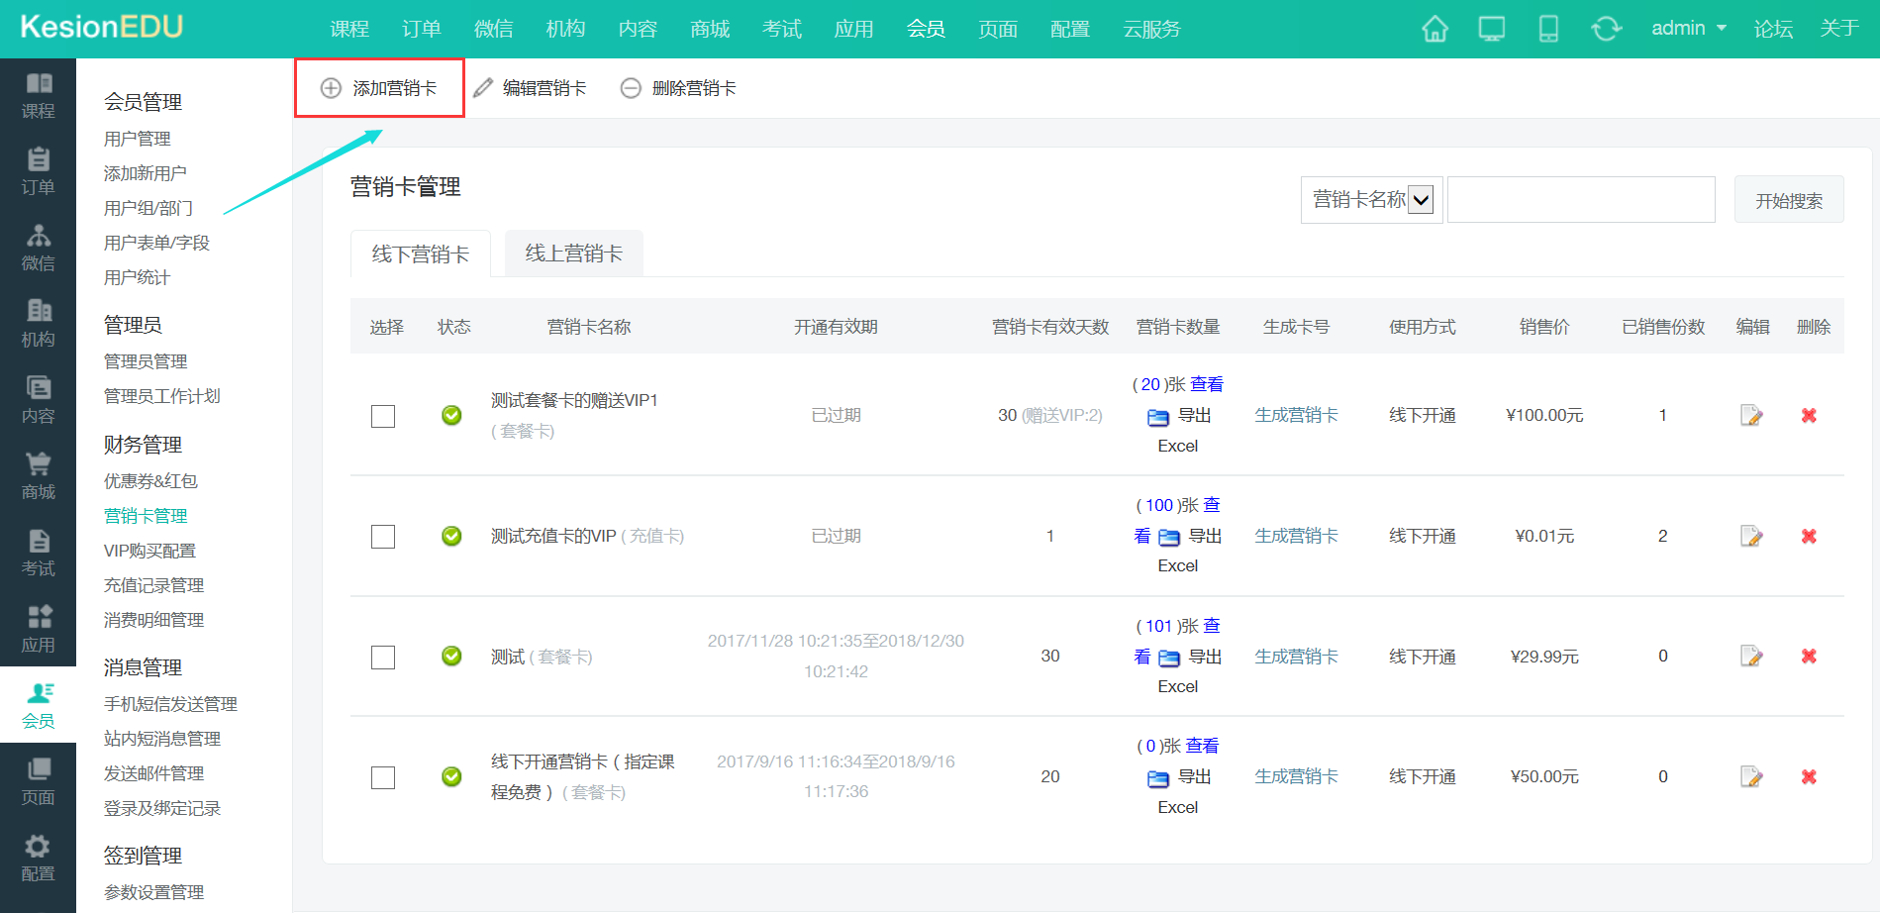Click the search keyword input field
Screen dimensions: 1880x913
click(1581, 200)
